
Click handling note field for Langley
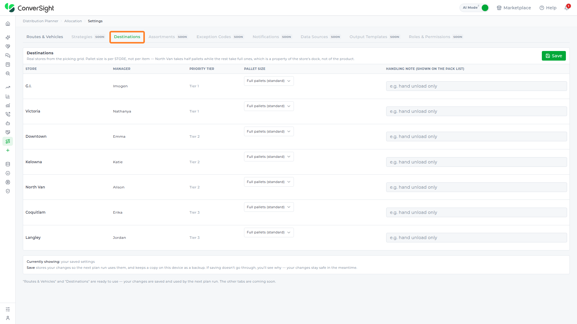coord(476,238)
